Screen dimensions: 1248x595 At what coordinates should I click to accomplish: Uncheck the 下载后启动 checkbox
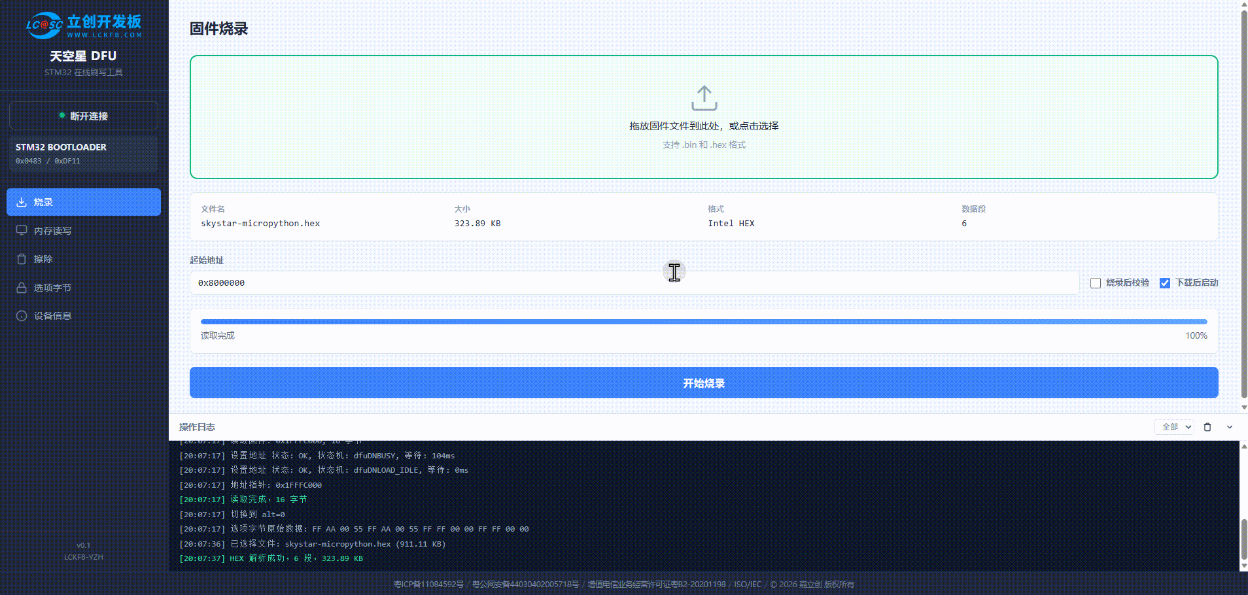coord(1165,283)
